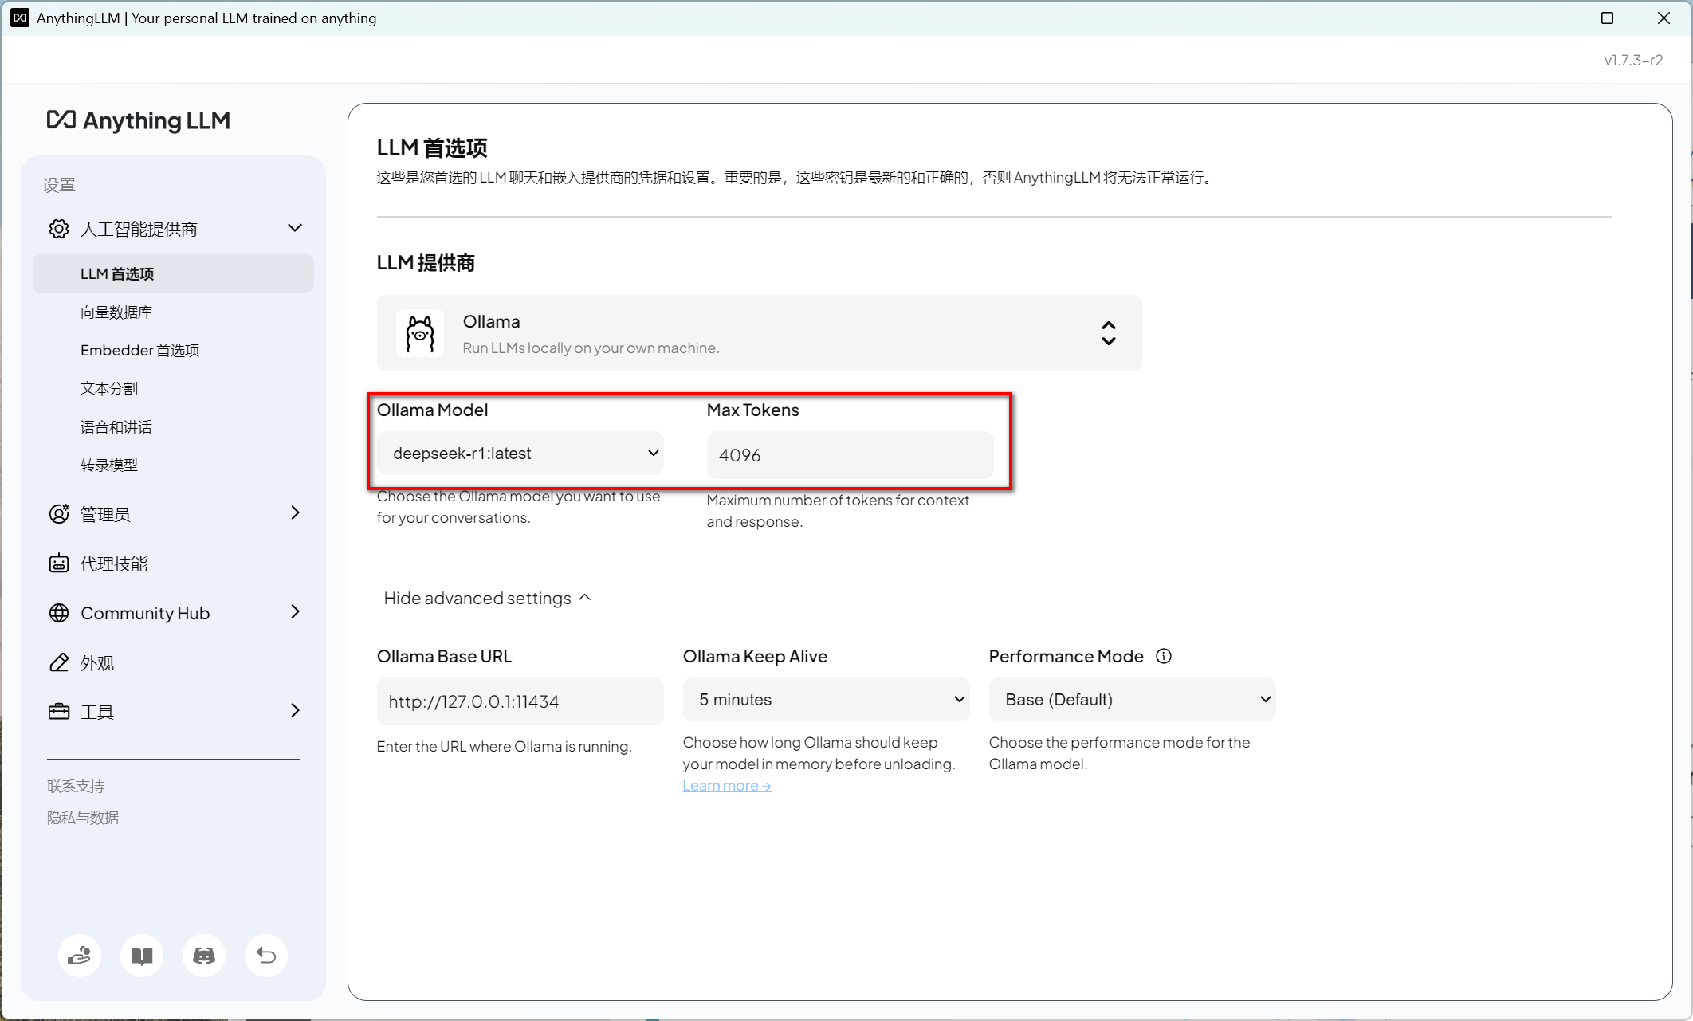Open the documentation book icon
The width and height of the screenshot is (1693, 1021).
(x=142, y=955)
